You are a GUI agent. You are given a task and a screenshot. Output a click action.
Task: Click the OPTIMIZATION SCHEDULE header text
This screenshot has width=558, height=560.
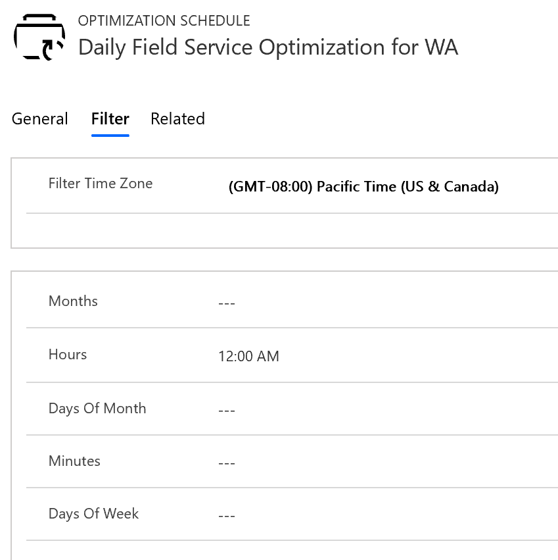(164, 20)
